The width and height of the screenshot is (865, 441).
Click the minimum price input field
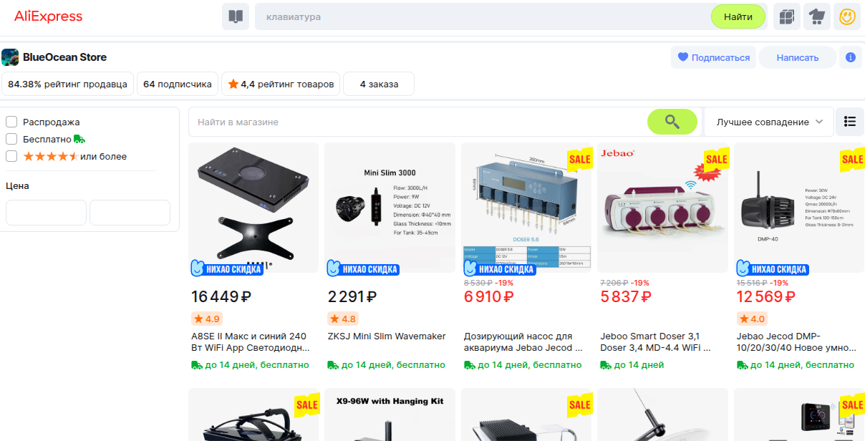tap(46, 213)
